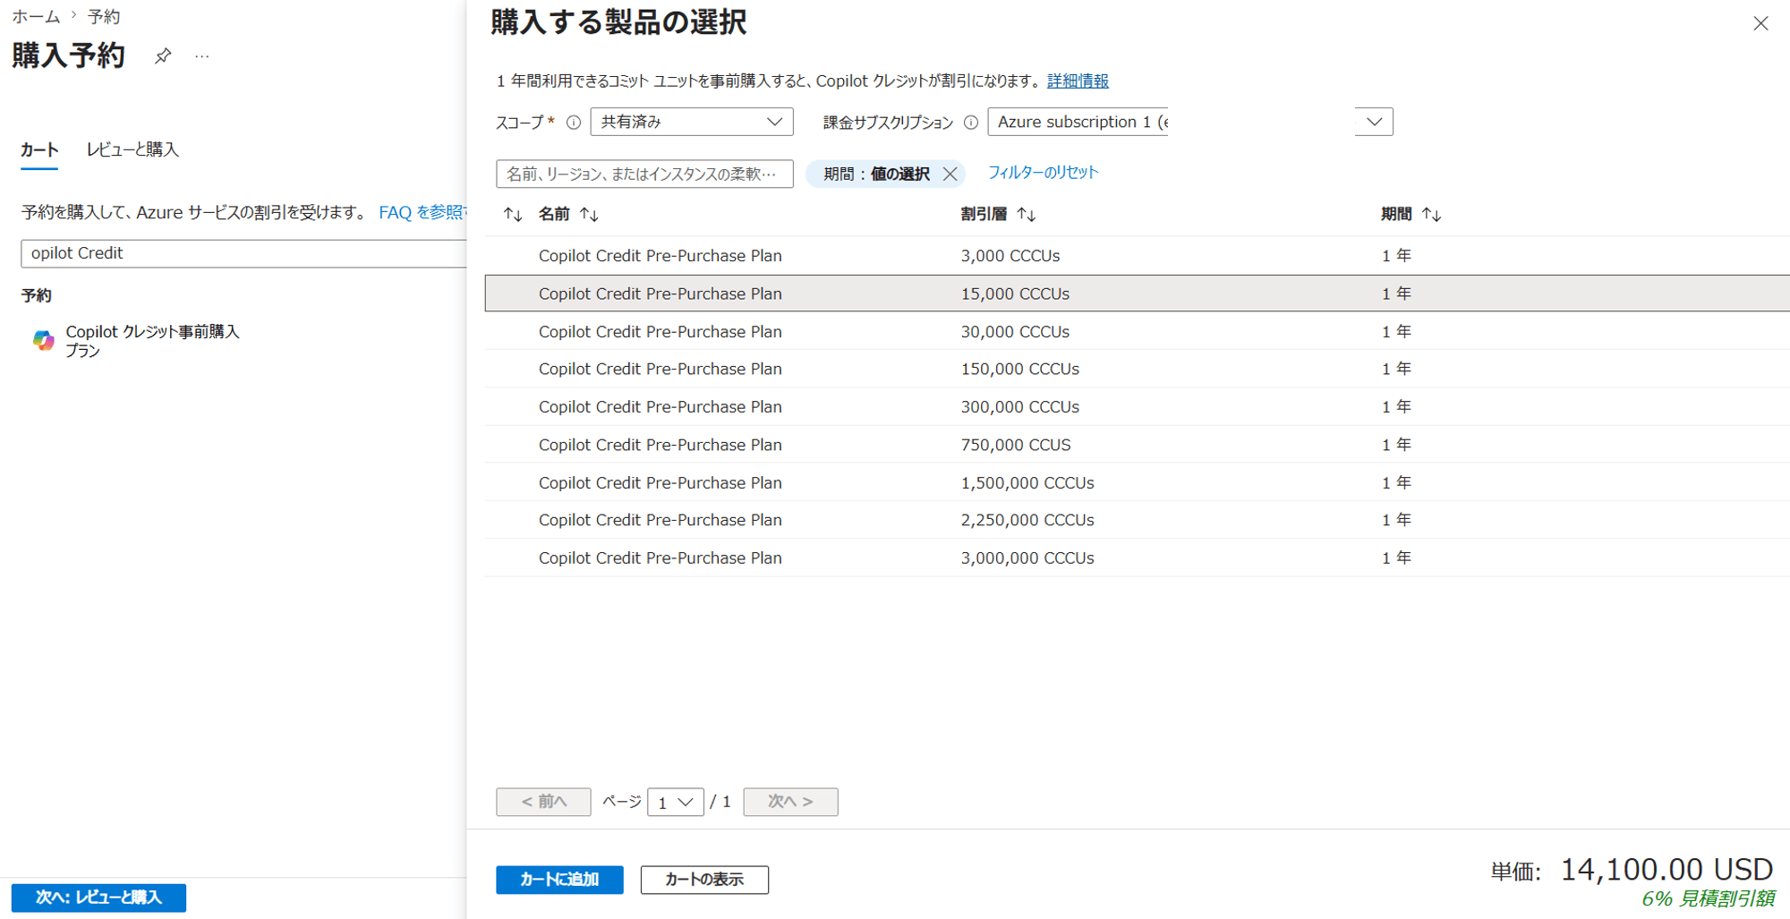The image size is (1790, 919).
Task: Go to ホーム breadcrumb
Action: coord(36,16)
